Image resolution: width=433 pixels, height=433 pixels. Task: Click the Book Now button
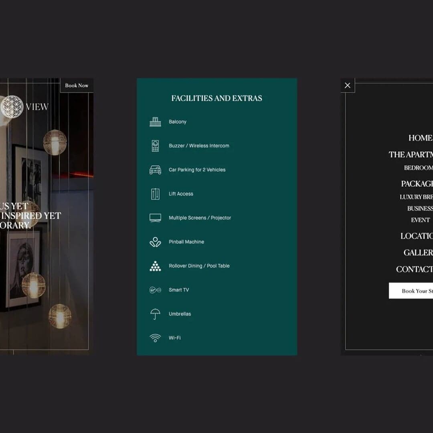click(77, 85)
